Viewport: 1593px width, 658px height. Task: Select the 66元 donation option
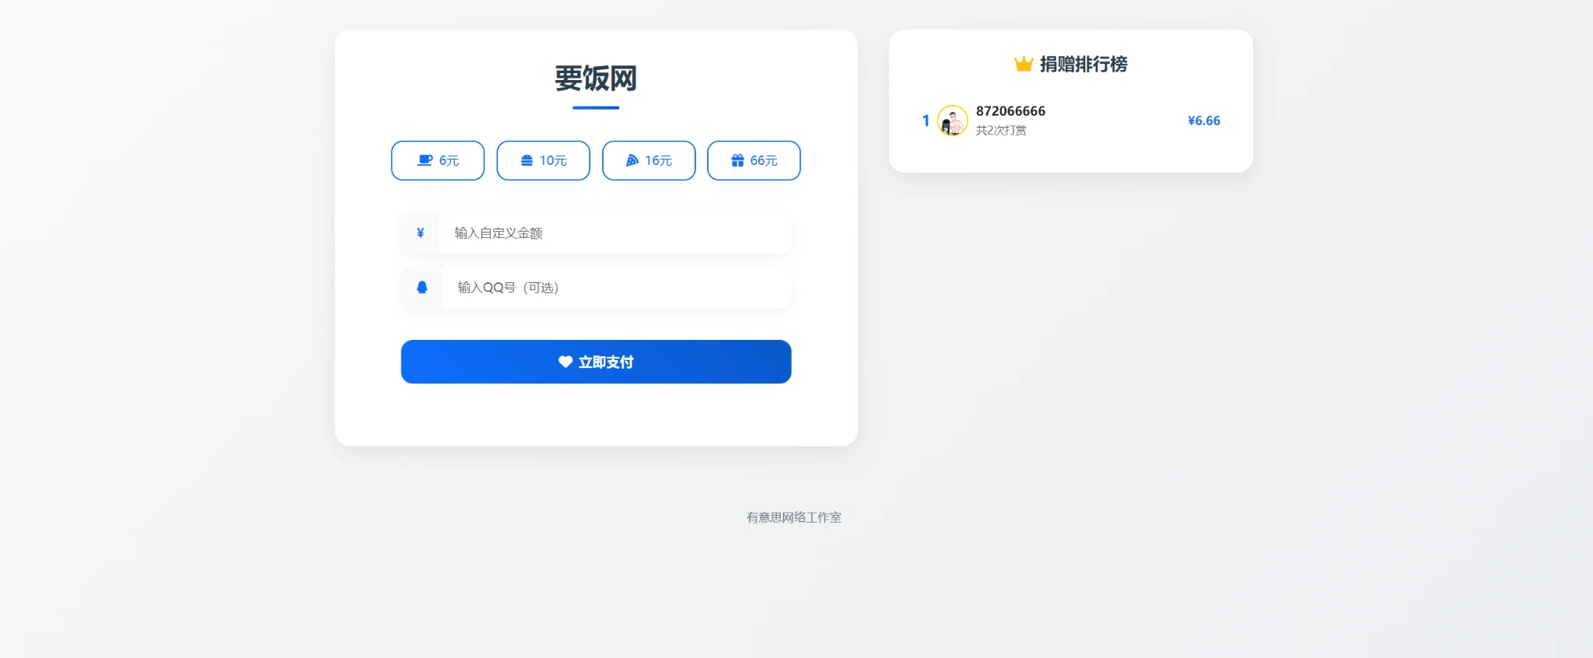coord(754,160)
